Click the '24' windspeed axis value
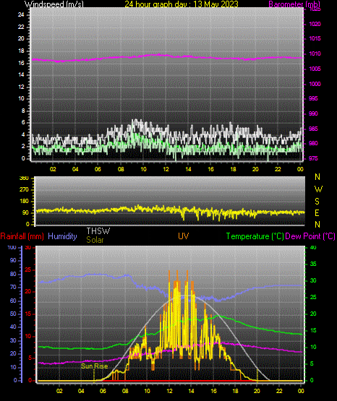The height and width of the screenshot is (401, 337). [x=21, y=15]
